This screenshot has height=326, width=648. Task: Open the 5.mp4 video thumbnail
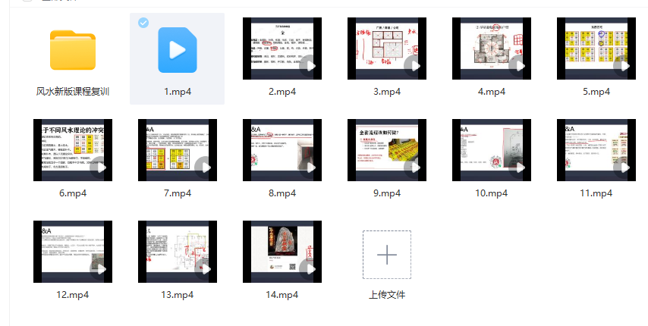596,49
